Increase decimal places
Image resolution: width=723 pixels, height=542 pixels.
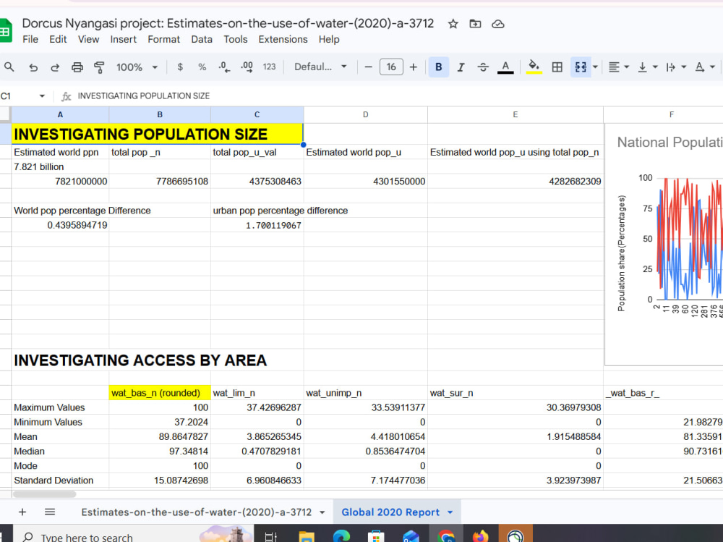click(x=247, y=67)
